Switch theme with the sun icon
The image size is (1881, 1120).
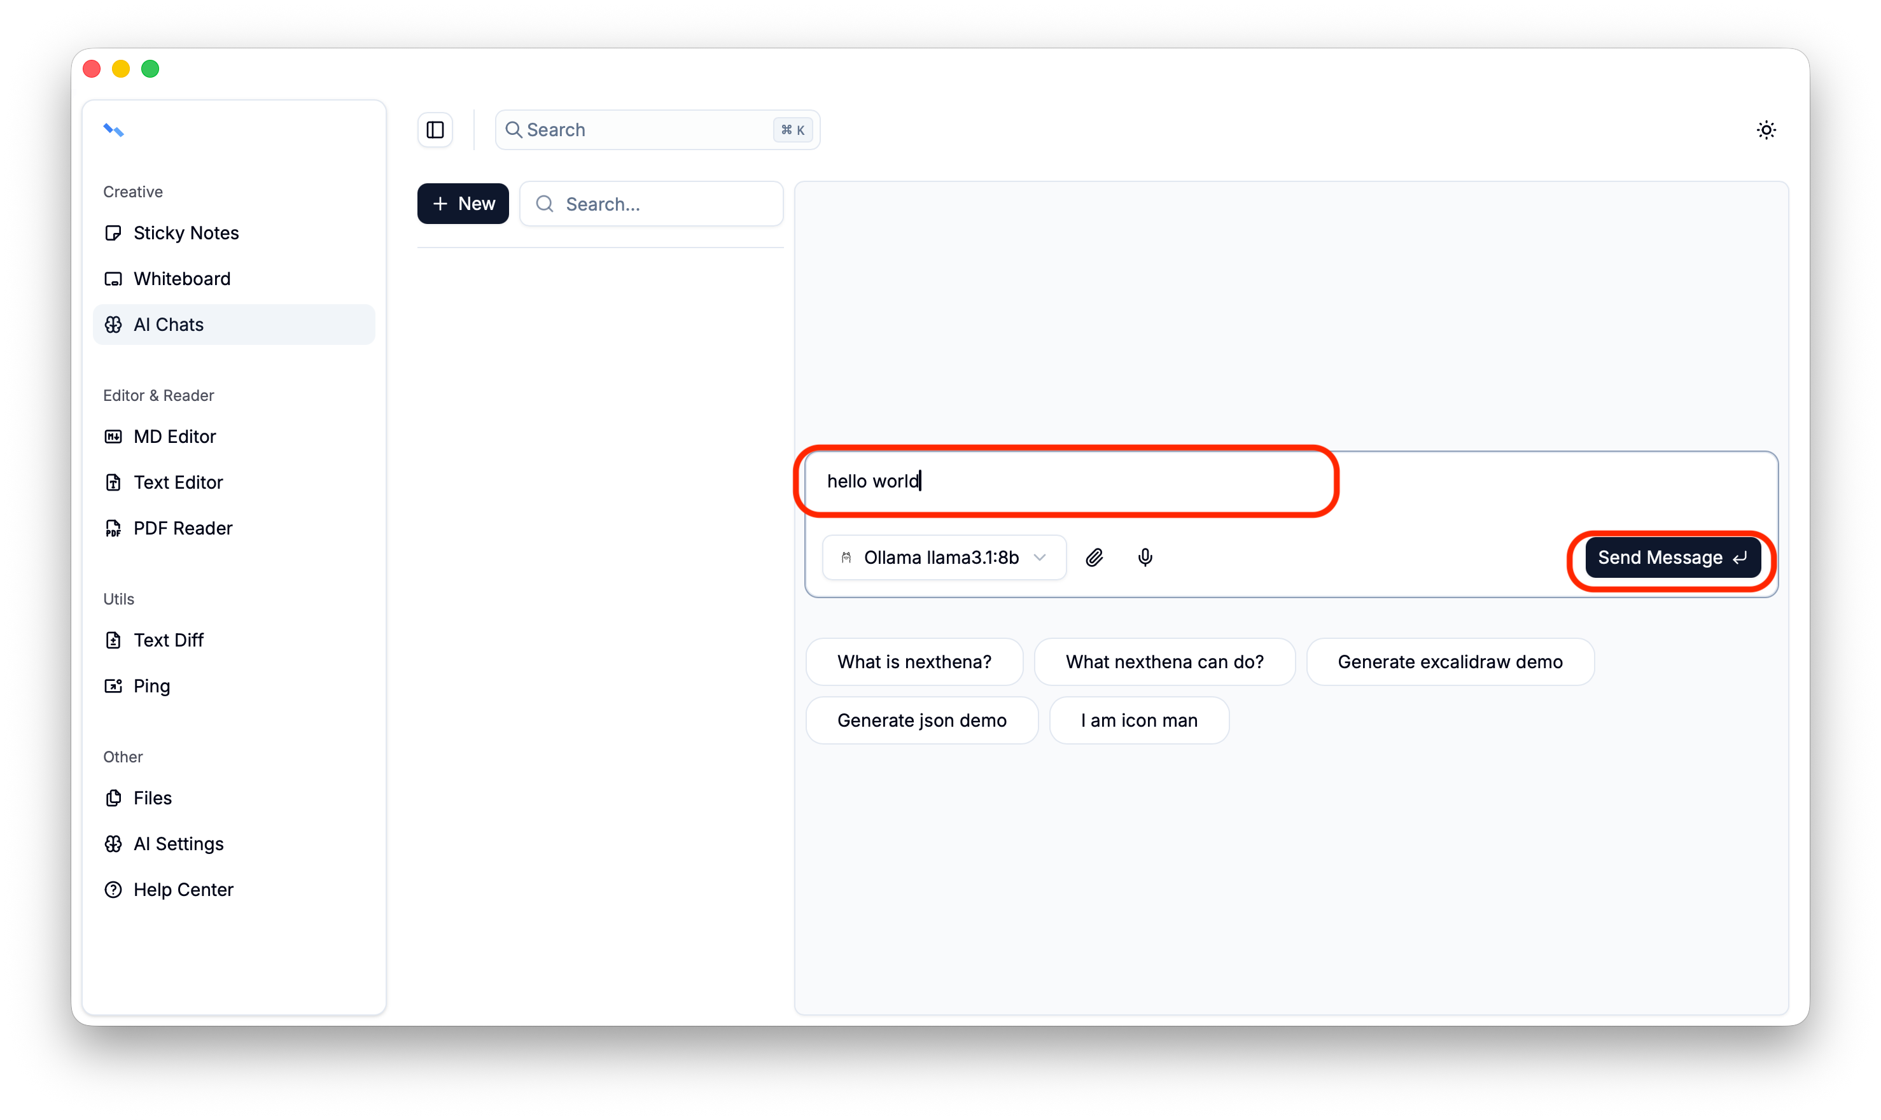pyautogui.click(x=1766, y=130)
